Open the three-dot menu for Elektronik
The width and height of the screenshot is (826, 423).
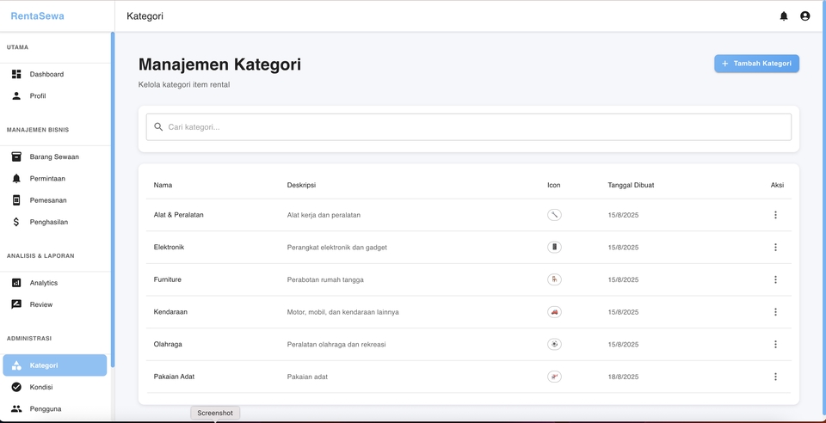[775, 248]
